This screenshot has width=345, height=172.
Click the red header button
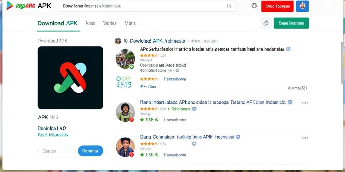coord(278,6)
